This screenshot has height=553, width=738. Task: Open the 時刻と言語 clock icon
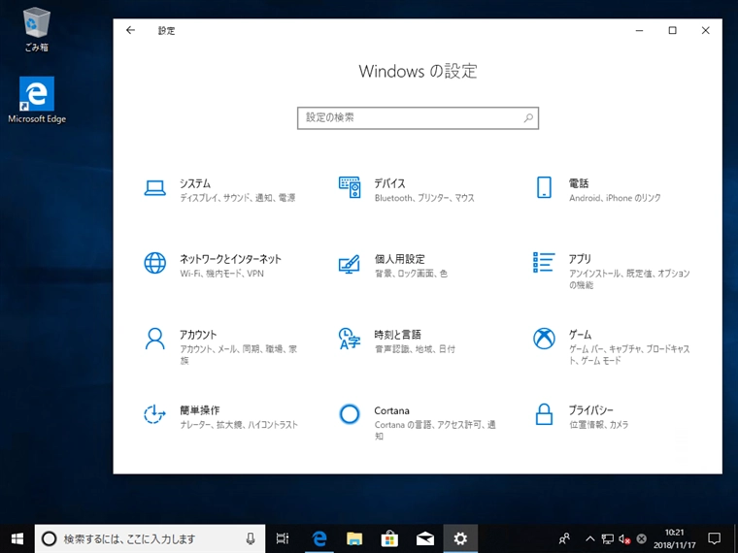350,339
